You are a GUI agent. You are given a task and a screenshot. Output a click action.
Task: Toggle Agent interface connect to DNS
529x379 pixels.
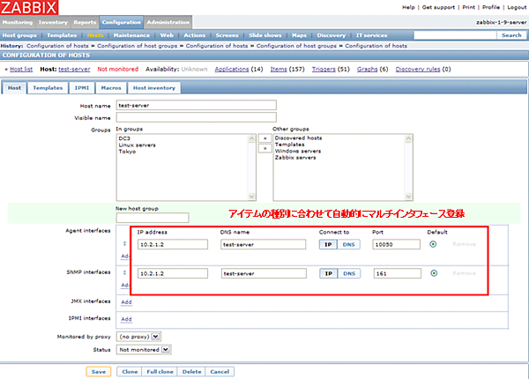tap(349, 245)
